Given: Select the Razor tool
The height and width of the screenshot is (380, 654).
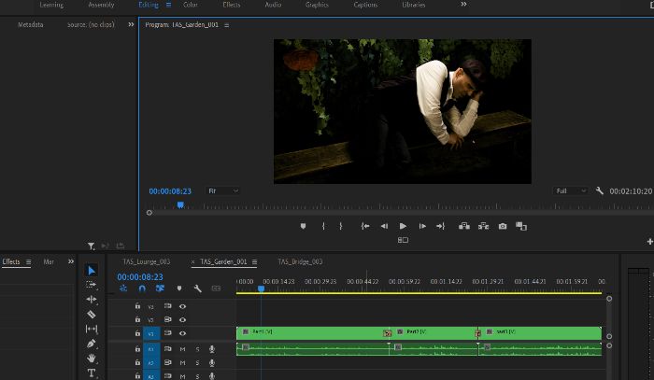Looking at the screenshot, I should pos(92,314).
